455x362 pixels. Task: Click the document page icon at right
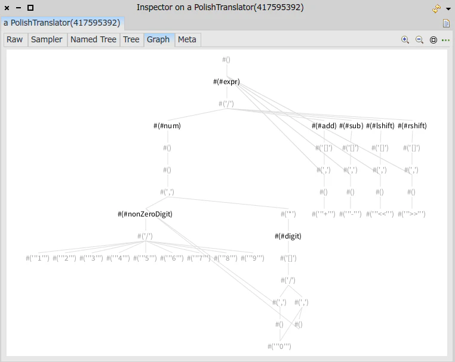(446, 23)
